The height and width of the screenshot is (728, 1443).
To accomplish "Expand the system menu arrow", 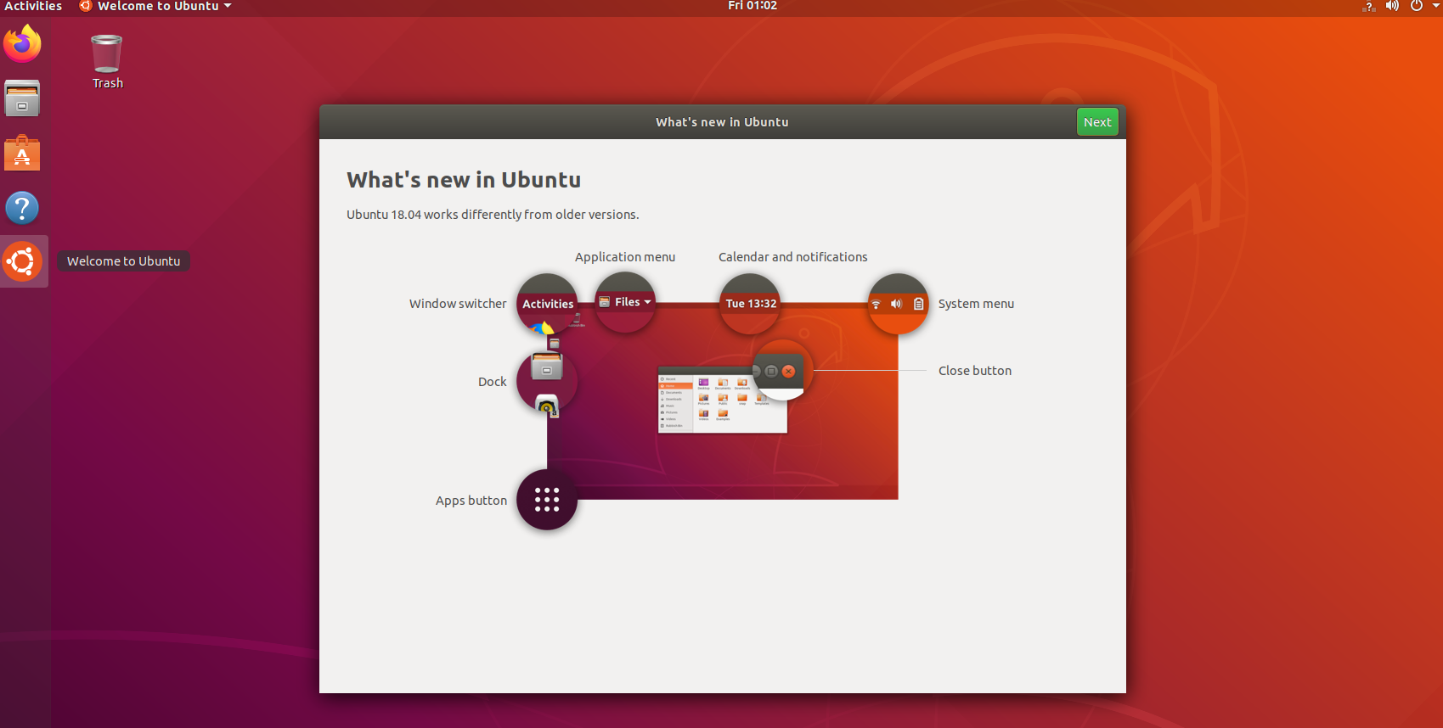I will pyautogui.click(x=1435, y=6).
